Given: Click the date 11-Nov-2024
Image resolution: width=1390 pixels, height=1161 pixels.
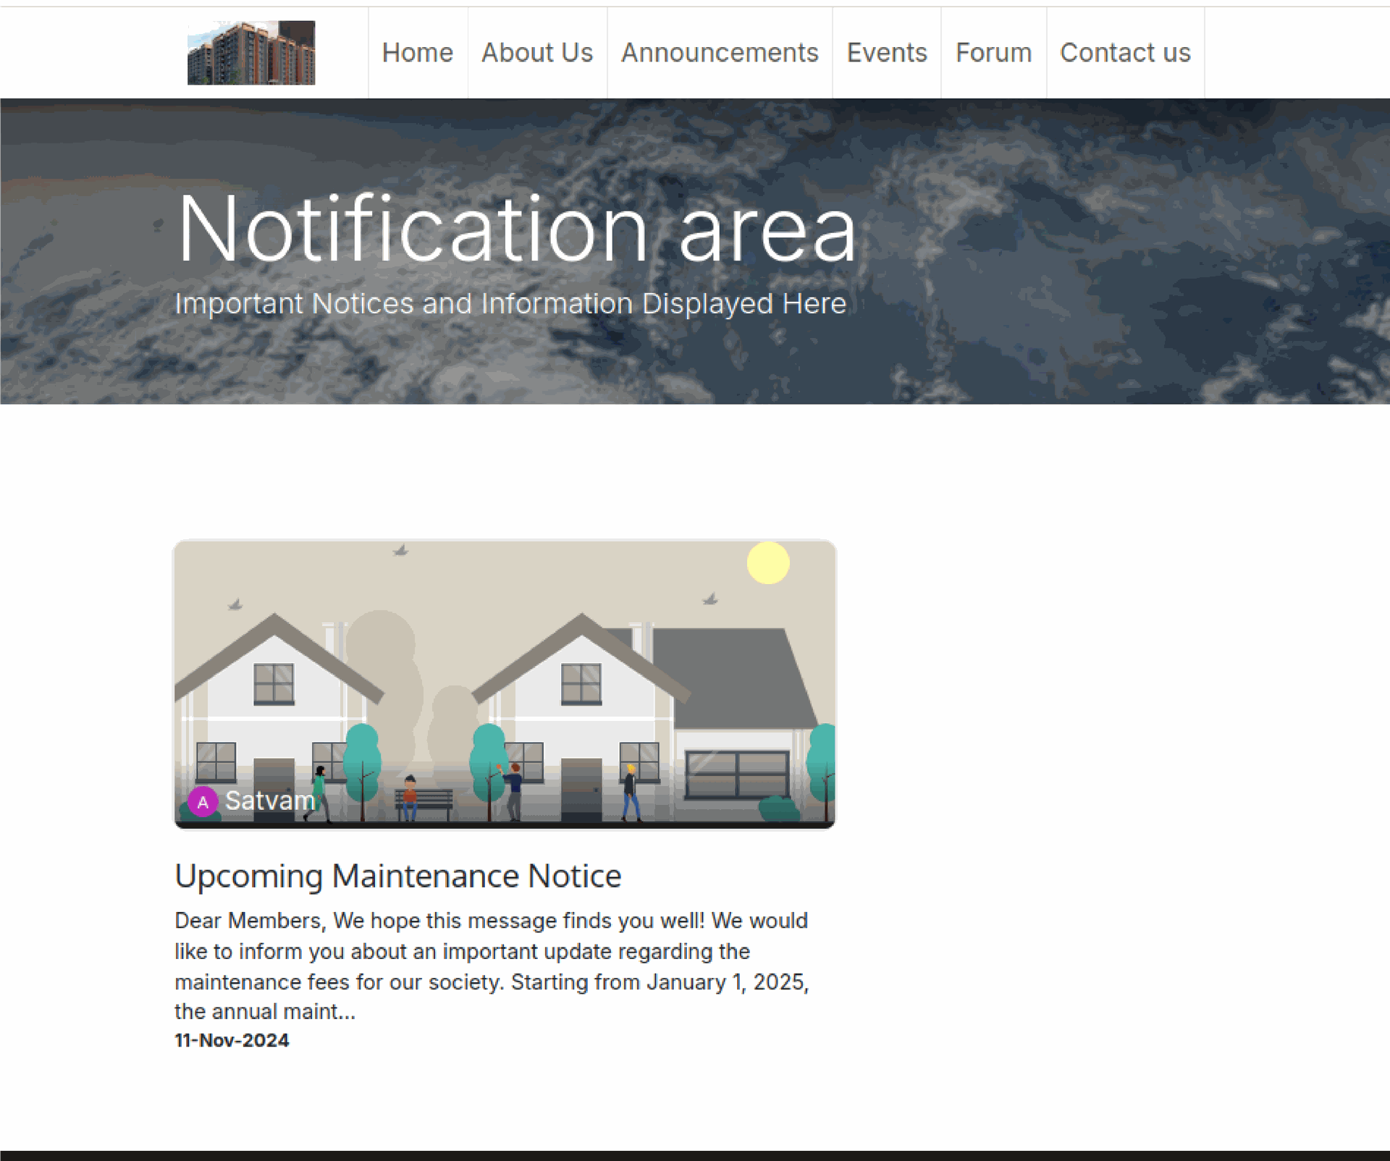Looking at the screenshot, I should pyautogui.click(x=232, y=1040).
